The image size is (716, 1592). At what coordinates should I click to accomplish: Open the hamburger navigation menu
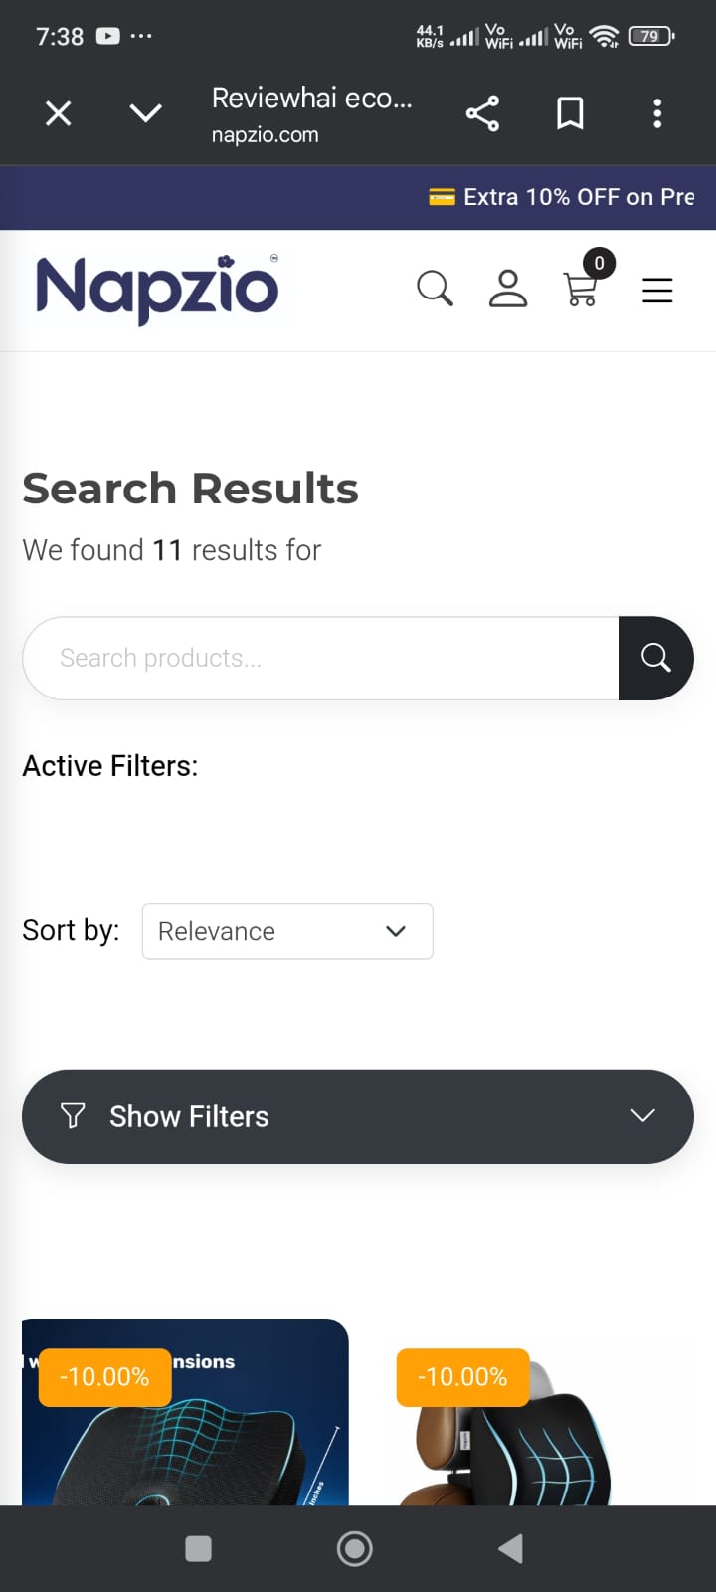pos(657,290)
